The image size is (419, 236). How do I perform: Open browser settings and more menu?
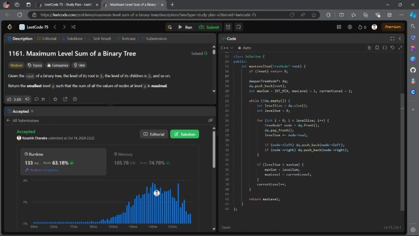coord(401,15)
